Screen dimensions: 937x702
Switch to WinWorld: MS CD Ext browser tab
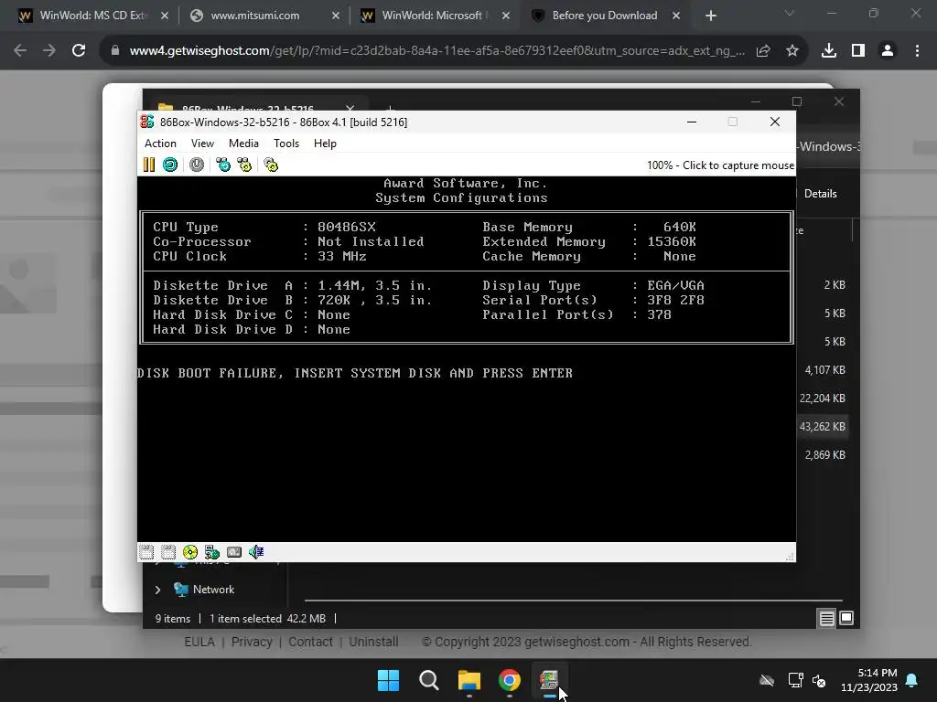click(92, 16)
